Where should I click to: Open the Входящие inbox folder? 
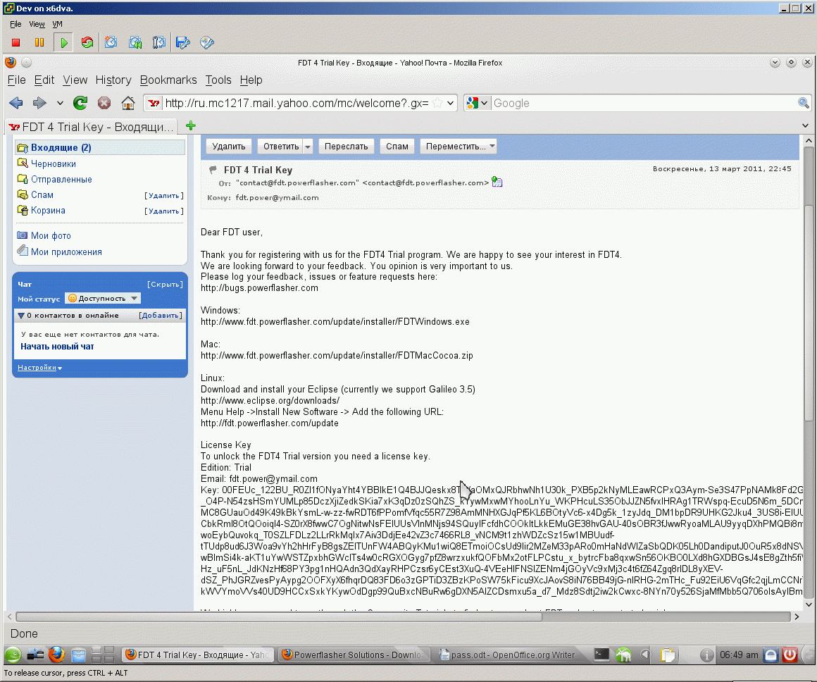pyautogui.click(x=61, y=147)
